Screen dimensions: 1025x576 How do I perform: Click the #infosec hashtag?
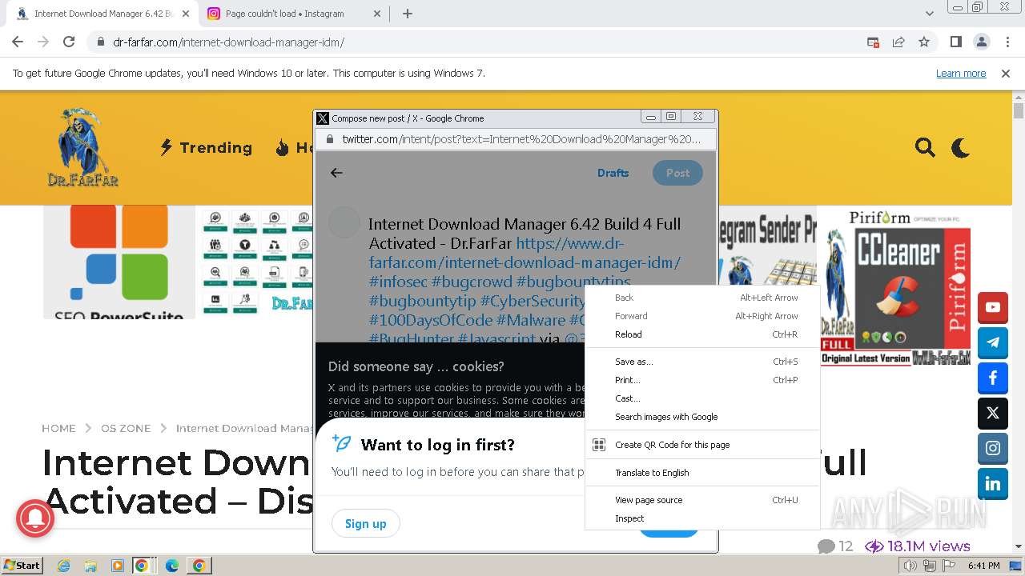(x=397, y=282)
